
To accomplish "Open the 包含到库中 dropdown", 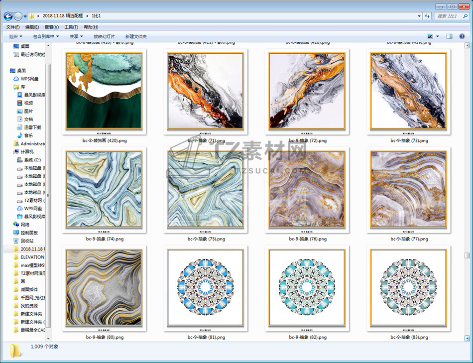I will [x=46, y=36].
